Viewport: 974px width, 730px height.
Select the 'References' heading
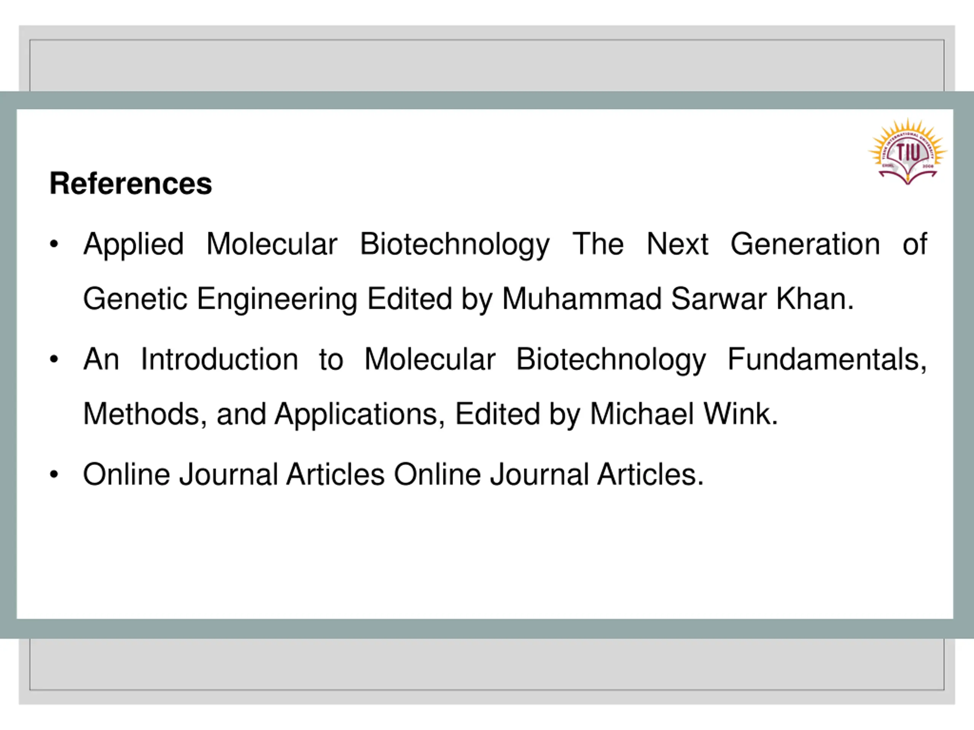(x=131, y=183)
